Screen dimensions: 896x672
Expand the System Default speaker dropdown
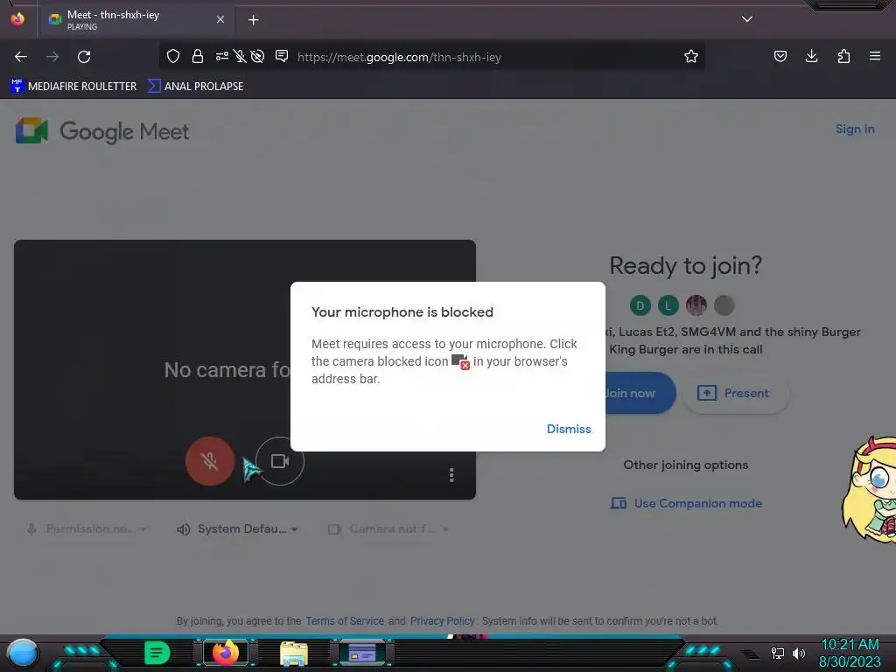237,529
